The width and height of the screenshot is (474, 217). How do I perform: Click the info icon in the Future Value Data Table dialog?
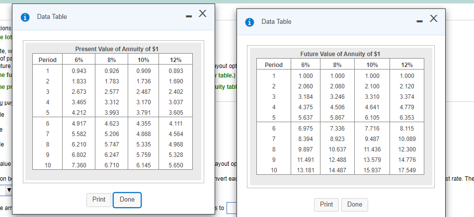(250, 22)
